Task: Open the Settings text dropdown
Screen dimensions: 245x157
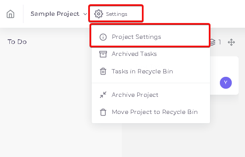Action: pos(117,14)
